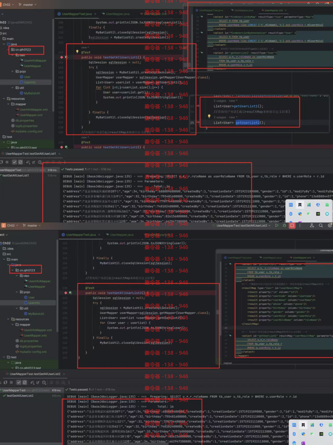
Task: Collapse resources folder in lower project tree
Action: pyautogui.click(x=8, y=319)
